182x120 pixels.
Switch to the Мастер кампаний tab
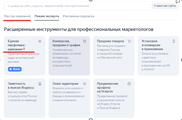click(17, 16)
